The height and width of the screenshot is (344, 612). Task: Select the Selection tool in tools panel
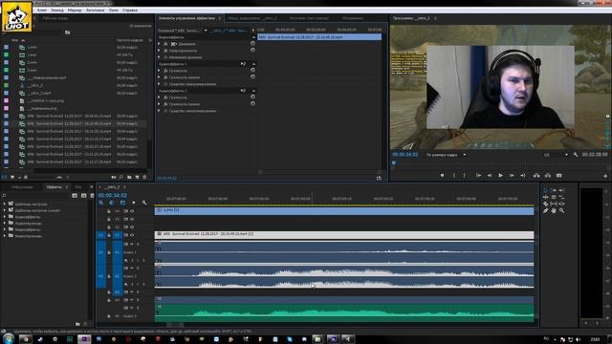(x=546, y=190)
